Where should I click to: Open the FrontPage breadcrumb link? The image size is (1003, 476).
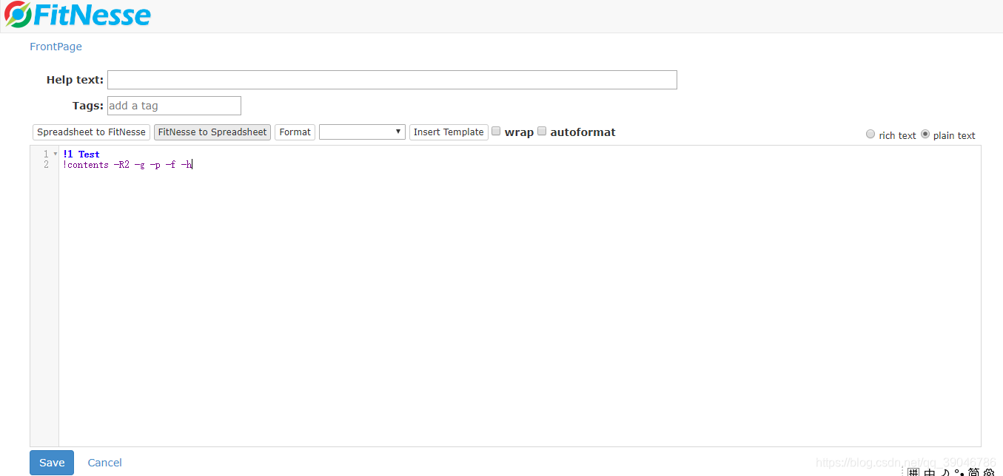[x=56, y=47]
